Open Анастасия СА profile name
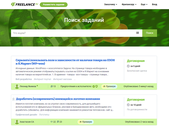Viewport: 169px width, 128px height. coord(27,122)
